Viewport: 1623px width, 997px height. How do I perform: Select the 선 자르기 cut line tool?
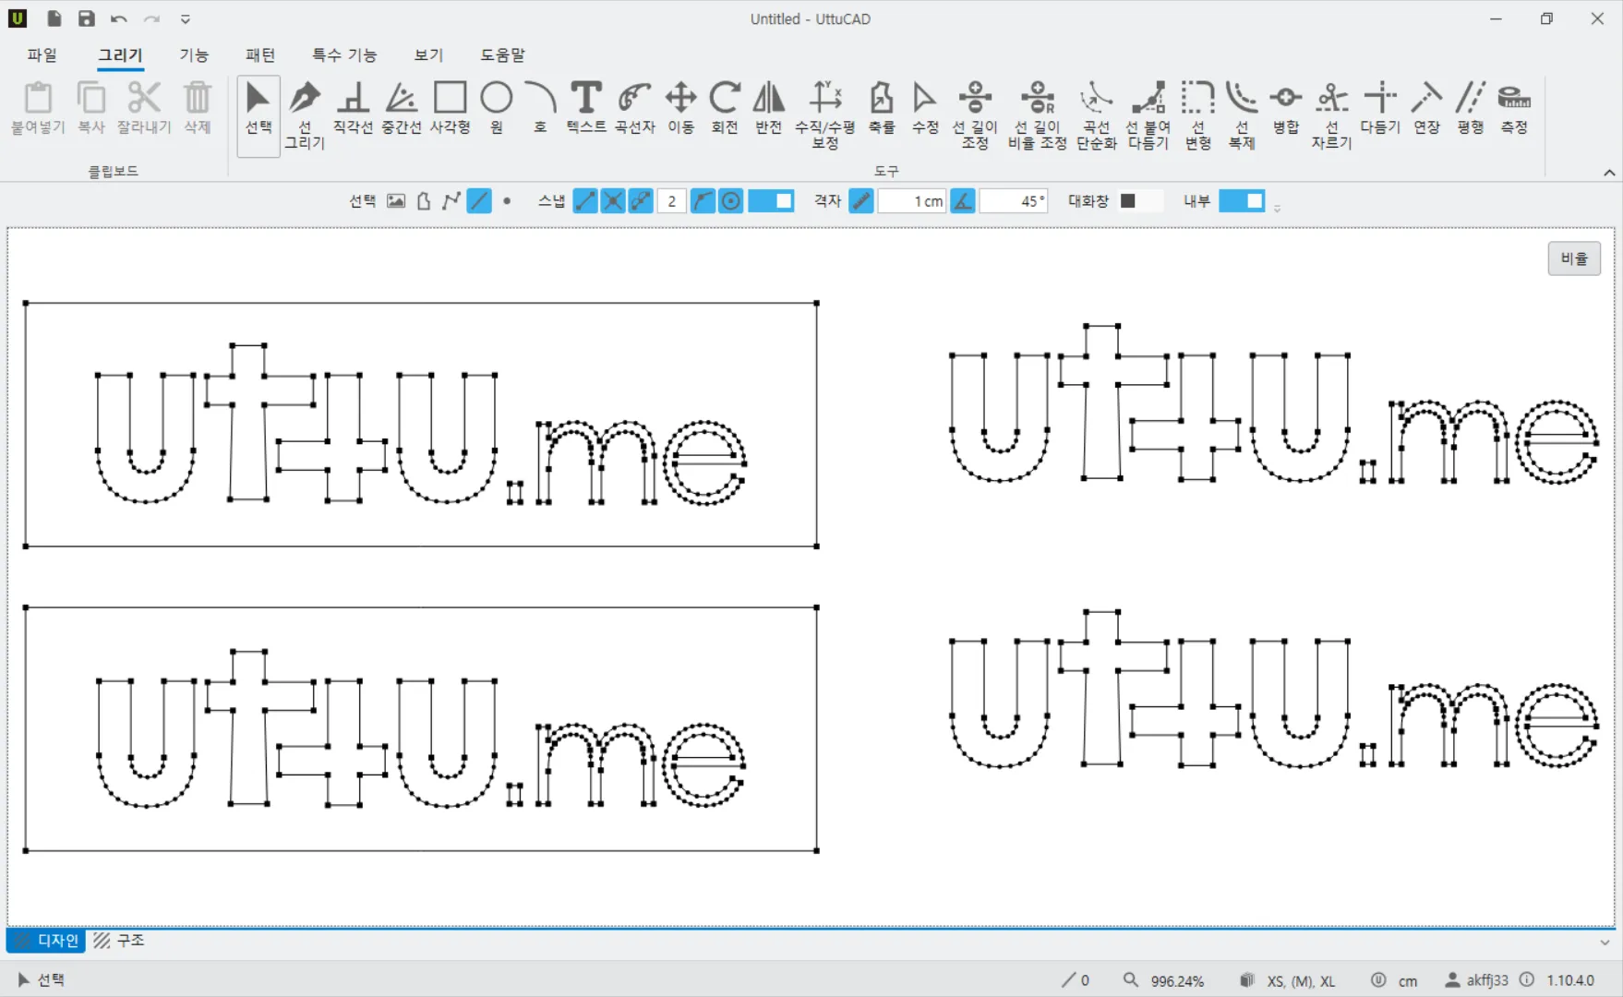tap(1331, 116)
